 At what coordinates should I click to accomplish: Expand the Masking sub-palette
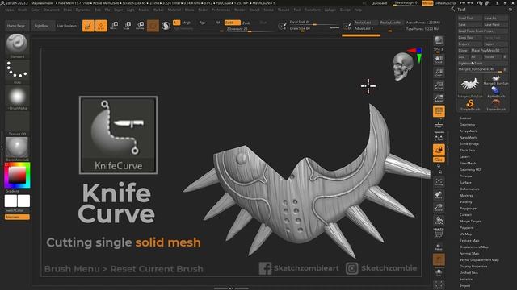tap(466, 195)
